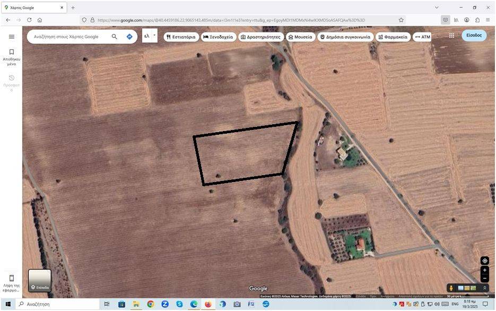Click the Windows taskbar Αναζήτηση search field

[x=58, y=304]
